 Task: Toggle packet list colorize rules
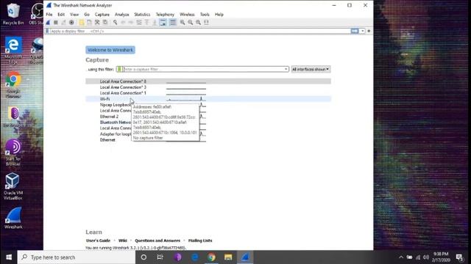[x=173, y=23]
